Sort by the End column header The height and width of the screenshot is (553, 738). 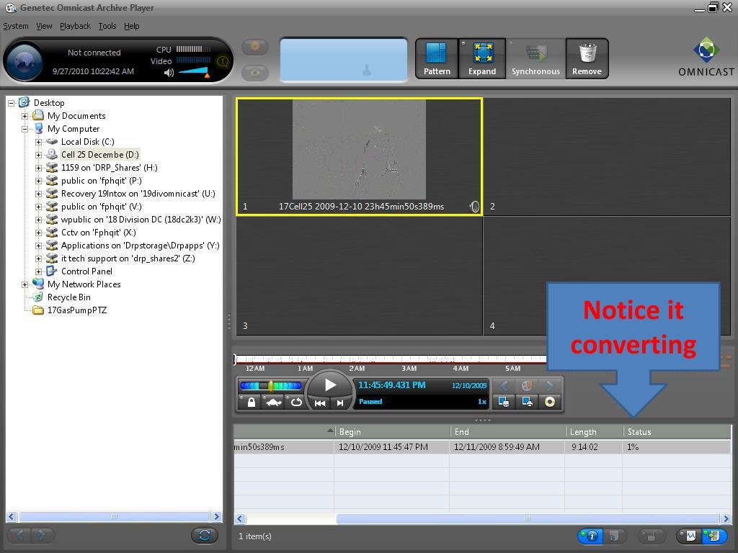507,432
